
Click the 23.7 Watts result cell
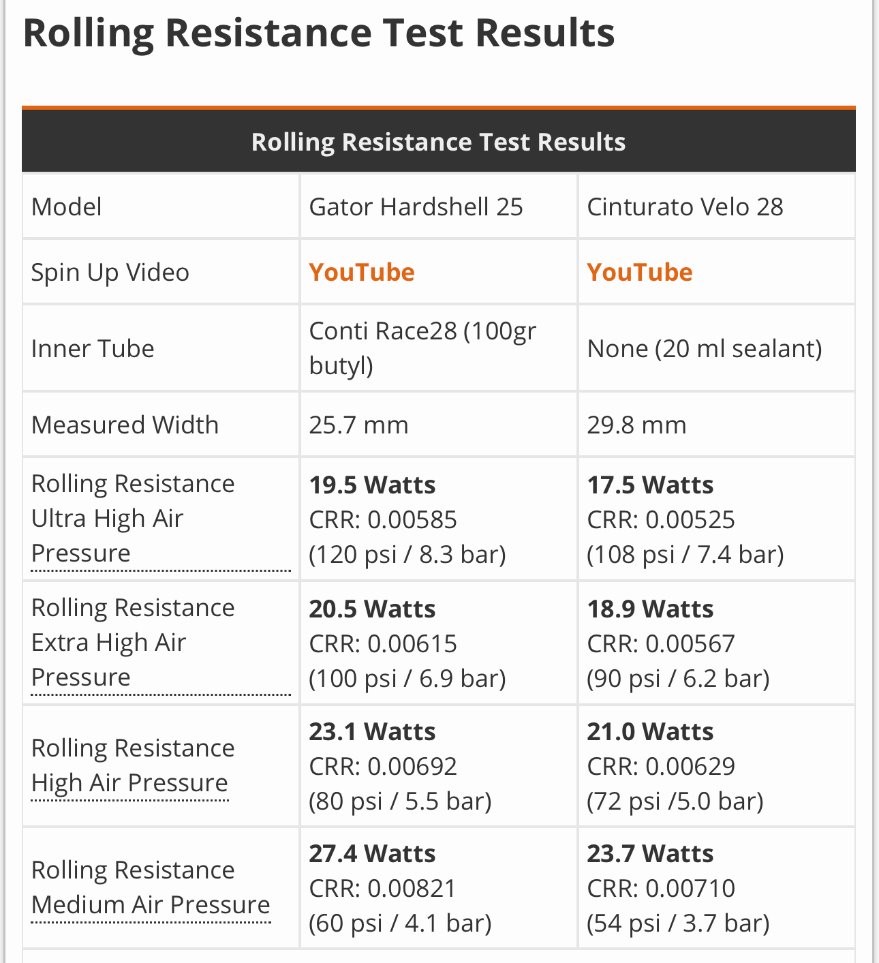tap(650, 854)
